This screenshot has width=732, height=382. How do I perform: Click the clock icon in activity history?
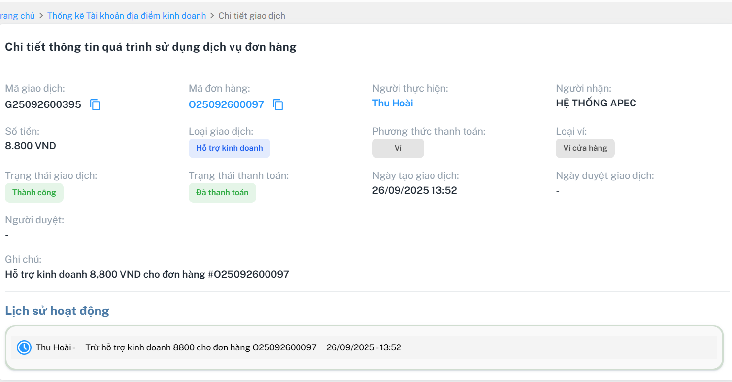24,347
